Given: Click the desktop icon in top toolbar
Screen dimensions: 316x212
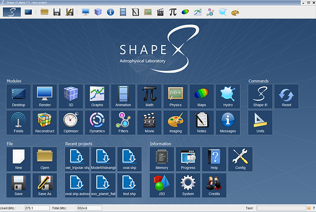Looking at the screenshot, I should 28,12.
